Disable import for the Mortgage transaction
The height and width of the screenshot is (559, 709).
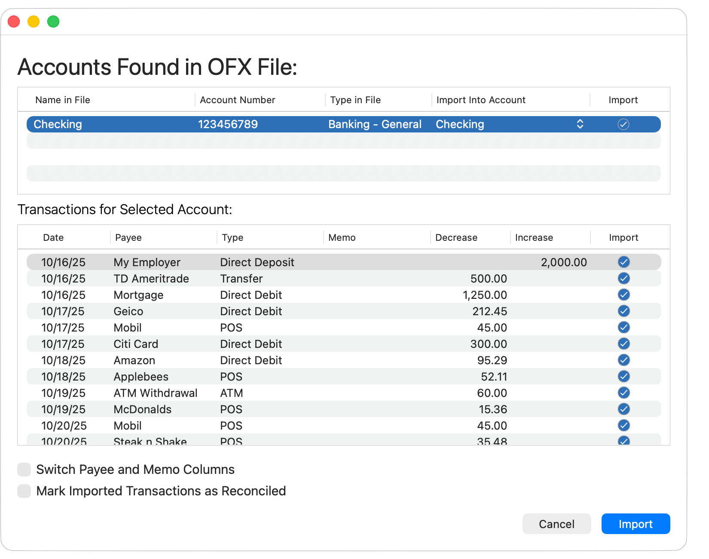(623, 295)
